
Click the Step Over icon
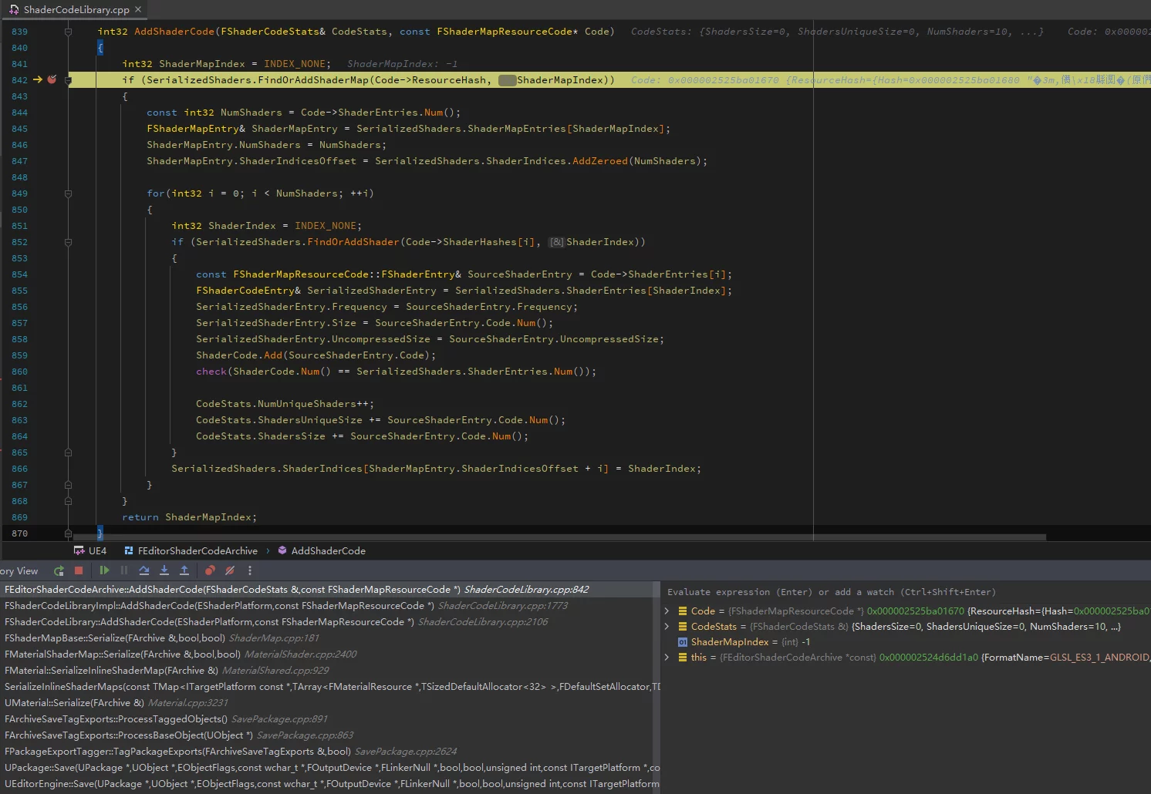pos(144,571)
